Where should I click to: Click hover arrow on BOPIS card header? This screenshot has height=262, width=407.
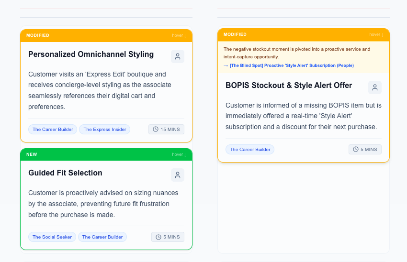click(x=376, y=34)
